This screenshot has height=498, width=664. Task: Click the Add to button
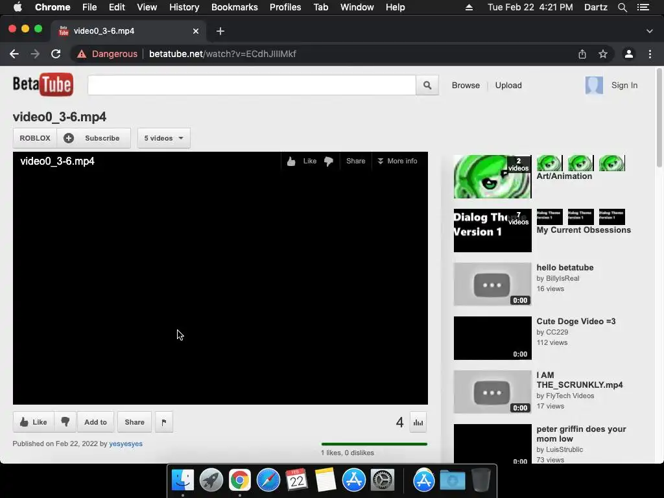[95, 421]
